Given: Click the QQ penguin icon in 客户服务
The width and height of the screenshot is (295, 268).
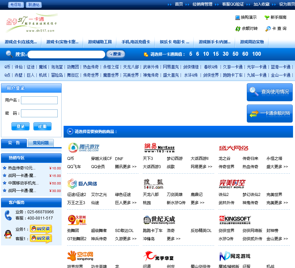Looking at the screenshot, I should tap(8, 234).
